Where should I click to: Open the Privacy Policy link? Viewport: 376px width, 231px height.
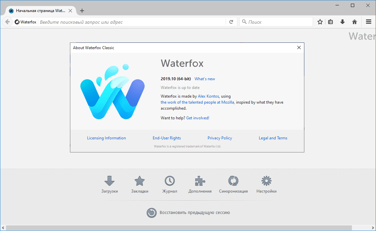pyautogui.click(x=220, y=138)
